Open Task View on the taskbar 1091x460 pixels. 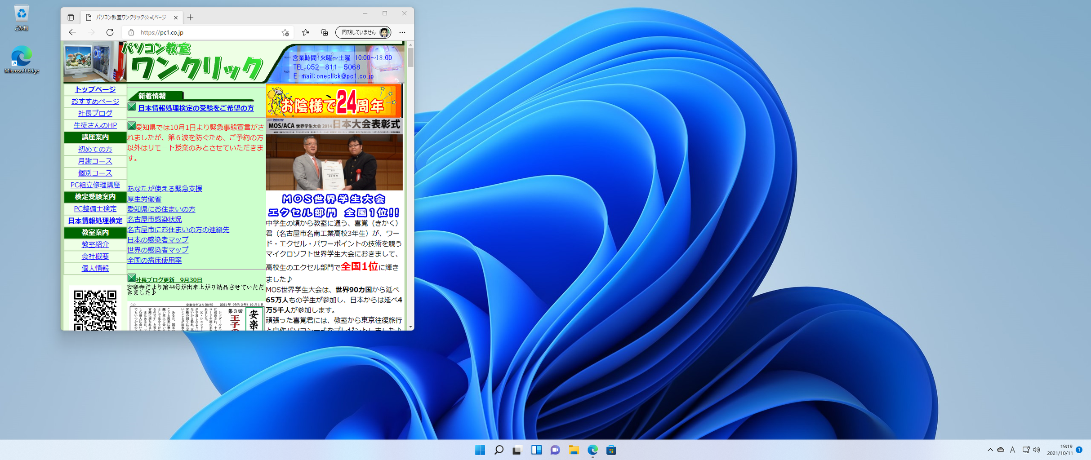[517, 450]
